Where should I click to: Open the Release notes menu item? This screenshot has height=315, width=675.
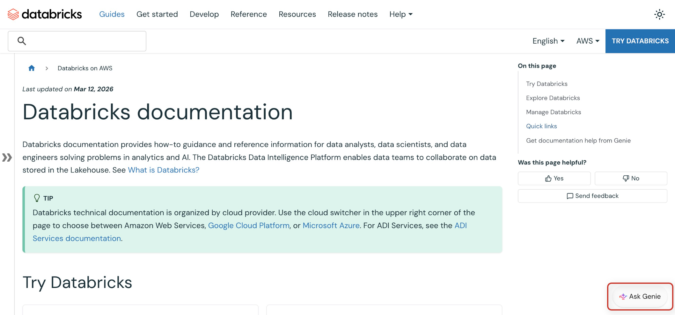pos(352,14)
